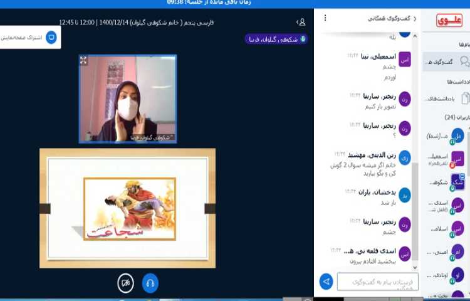
Task: Select user اسلامی in user list
Action: 446,229
